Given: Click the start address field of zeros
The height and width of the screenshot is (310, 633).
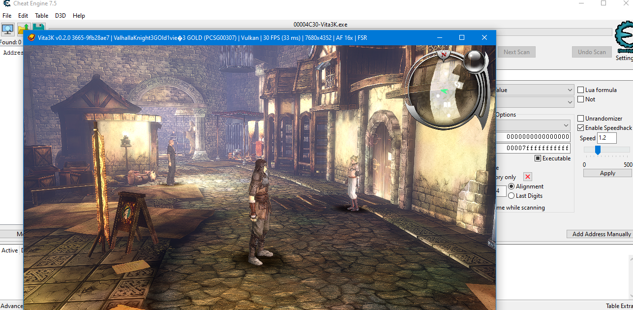Looking at the screenshot, I should coord(533,137).
